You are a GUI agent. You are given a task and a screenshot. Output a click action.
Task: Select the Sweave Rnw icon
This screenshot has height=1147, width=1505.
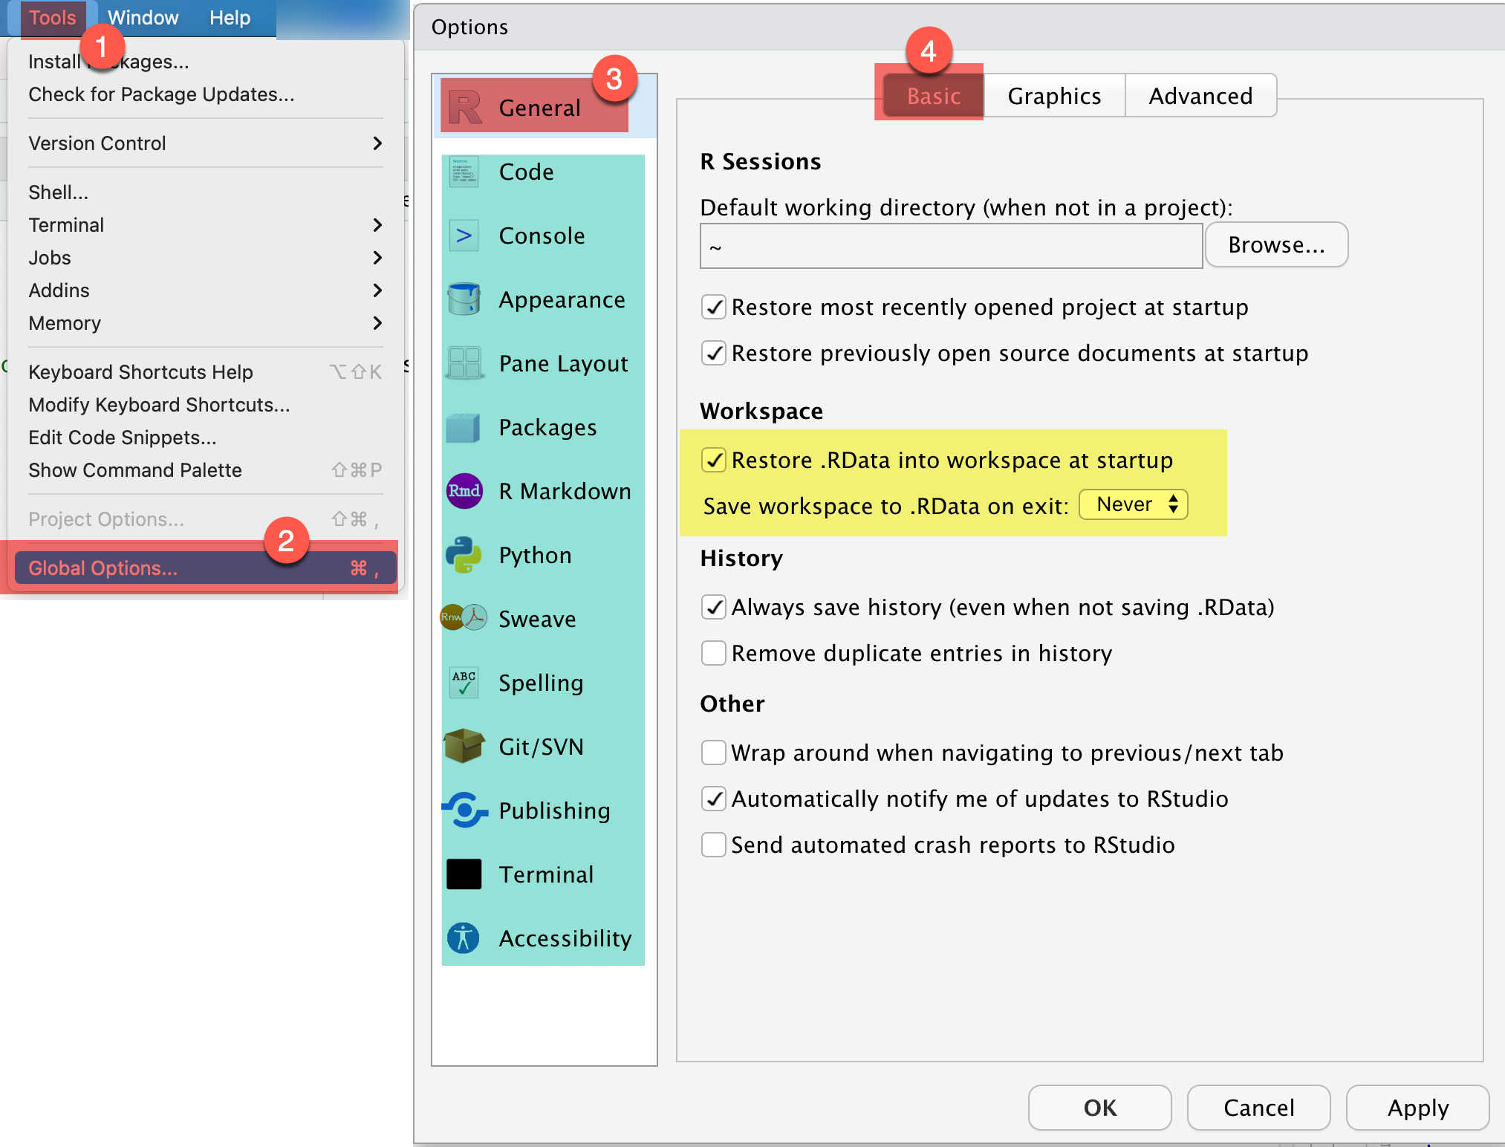click(464, 617)
